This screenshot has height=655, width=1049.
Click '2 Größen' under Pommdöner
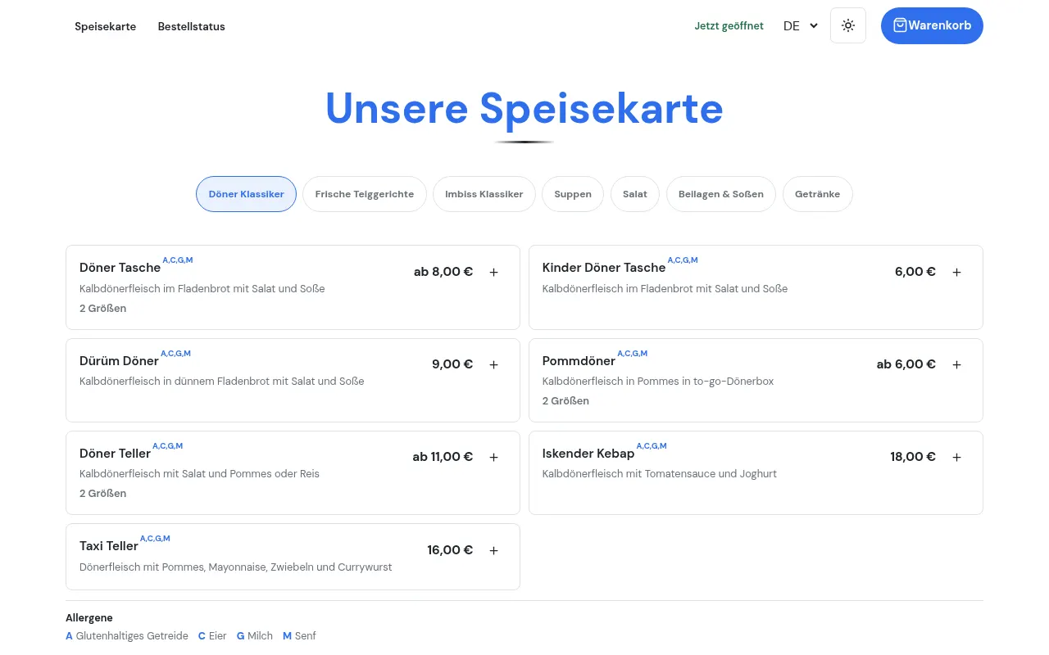pyautogui.click(x=565, y=401)
